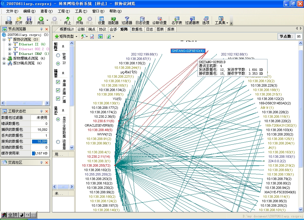Click the 开始 (Start capture) toolbar icon
This screenshot has width=304, height=220.
pyautogui.click(x=79, y=20)
